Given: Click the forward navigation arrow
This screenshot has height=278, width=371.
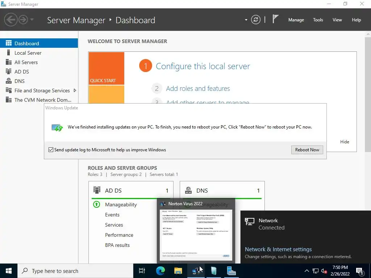Looking at the screenshot, I should [23, 20].
